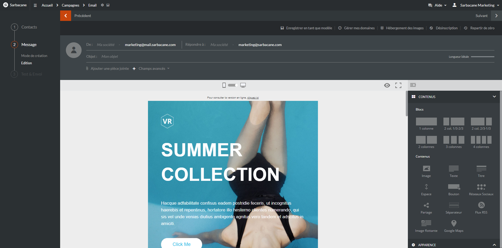This screenshot has height=248, width=502.
Task: Collapse the right side panel icon
Action: coord(413,85)
